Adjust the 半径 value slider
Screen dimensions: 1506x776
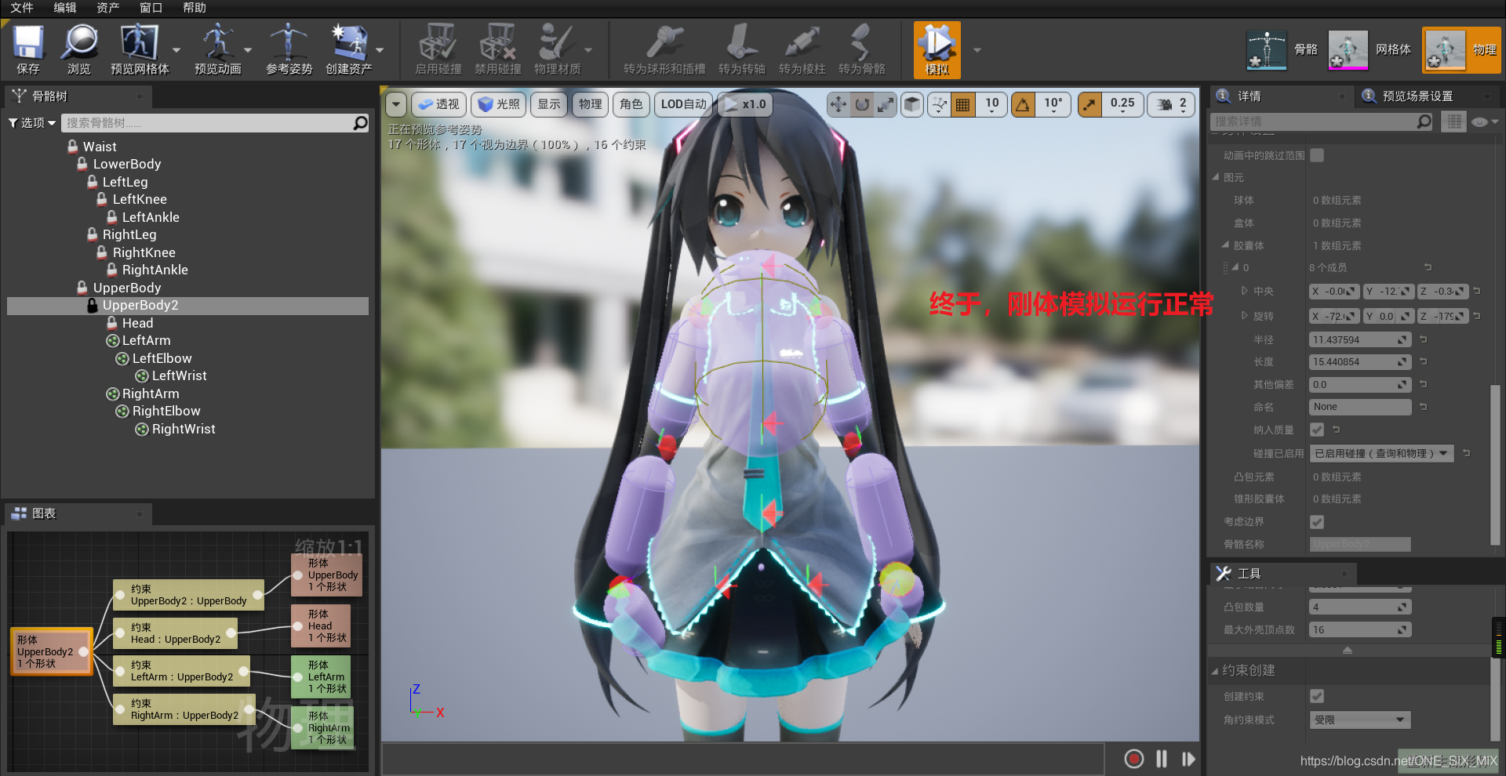click(x=1359, y=339)
